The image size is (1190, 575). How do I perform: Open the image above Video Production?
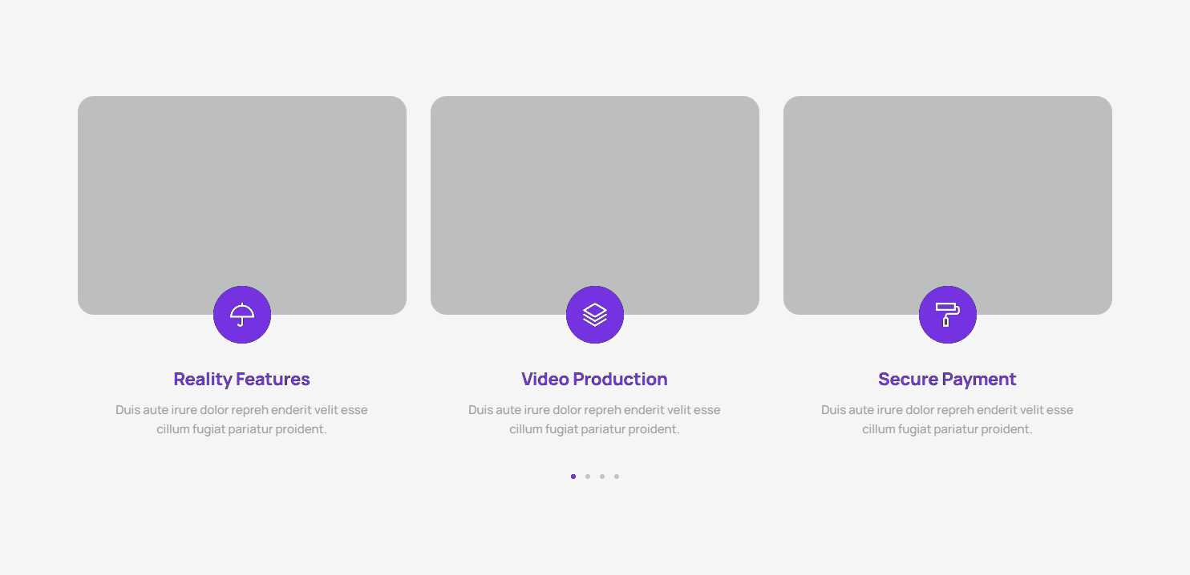595,192
